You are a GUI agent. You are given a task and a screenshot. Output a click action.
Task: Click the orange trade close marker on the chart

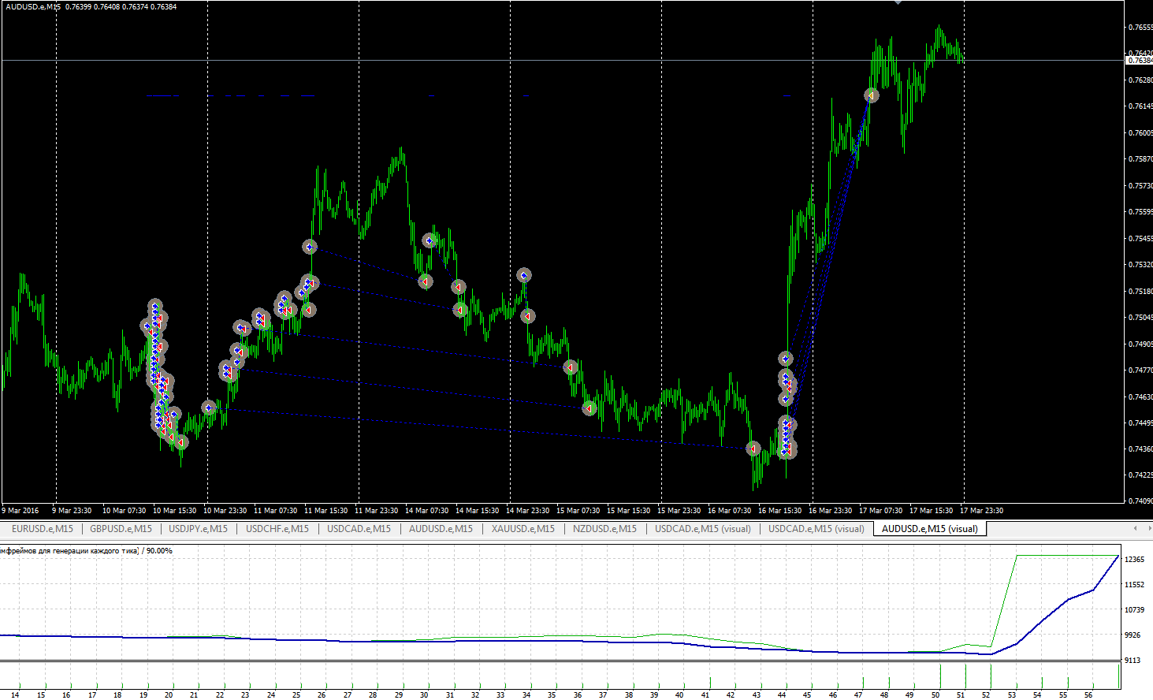click(x=871, y=95)
